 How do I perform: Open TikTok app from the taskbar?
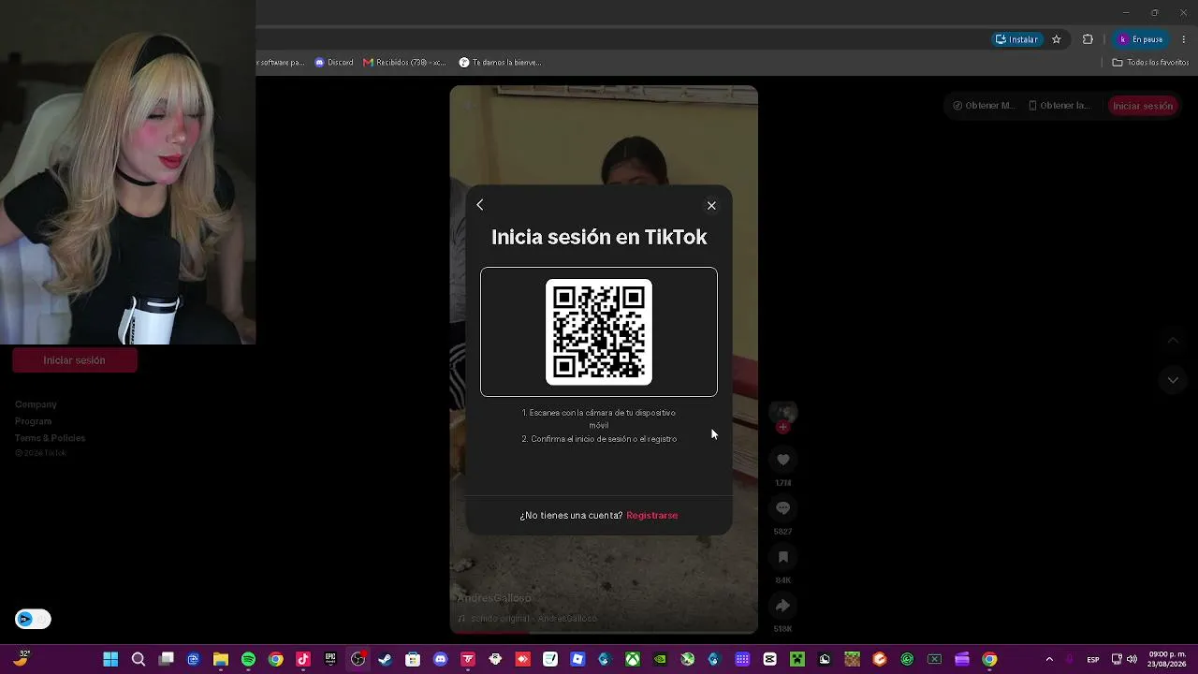pyautogui.click(x=303, y=660)
